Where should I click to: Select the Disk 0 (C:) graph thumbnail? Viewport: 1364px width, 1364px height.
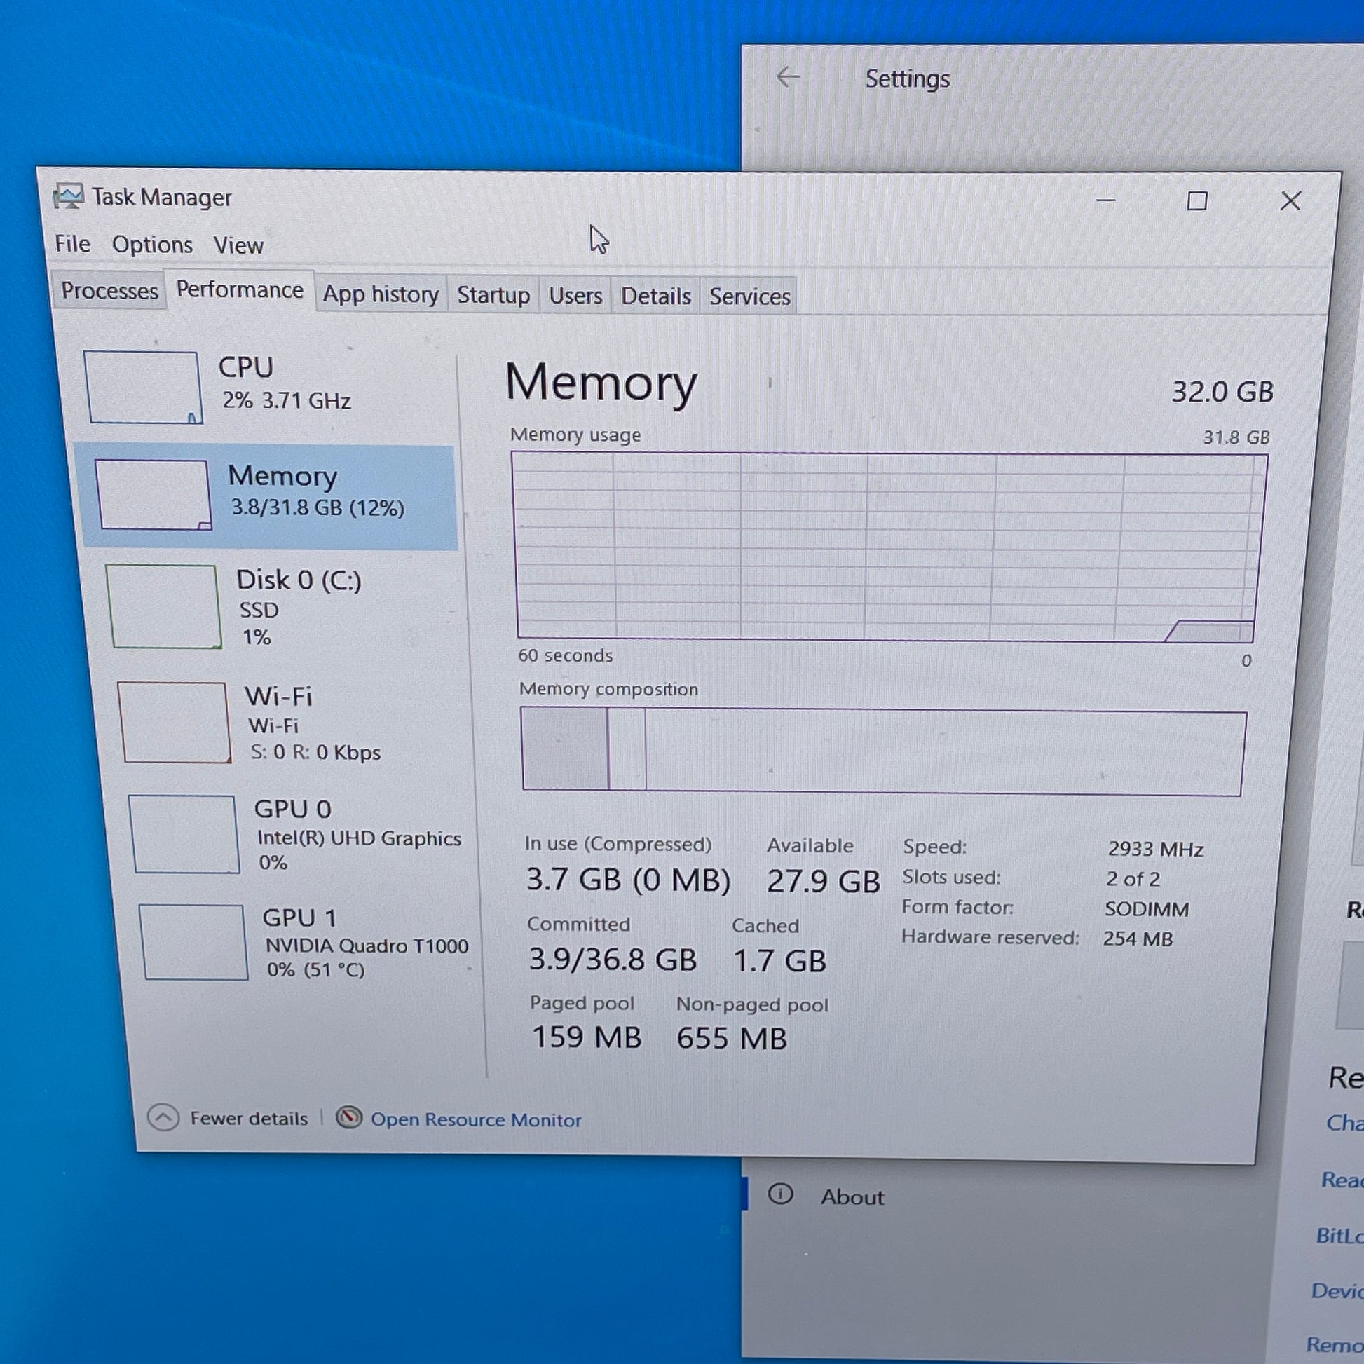click(x=164, y=606)
